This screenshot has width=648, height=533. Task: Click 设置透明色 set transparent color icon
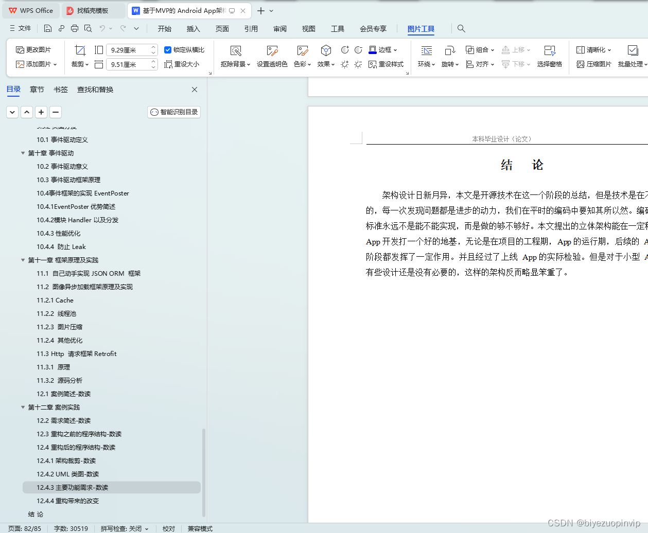pyautogui.click(x=272, y=50)
